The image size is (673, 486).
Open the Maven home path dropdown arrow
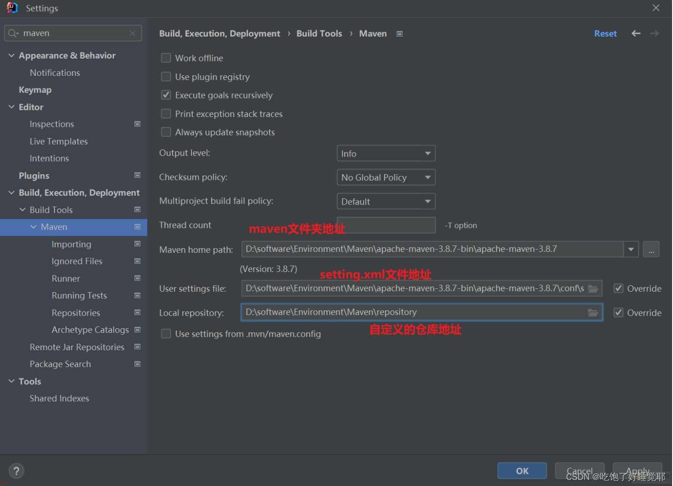tap(631, 249)
